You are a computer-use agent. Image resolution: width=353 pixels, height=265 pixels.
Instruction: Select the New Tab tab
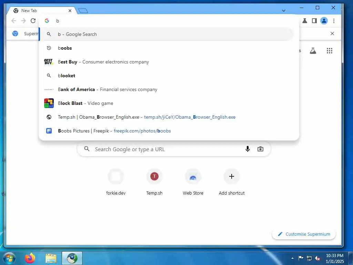click(42, 11)
